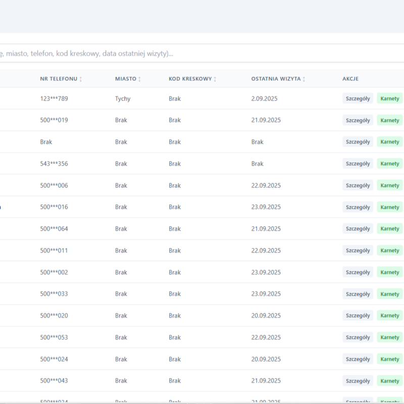
Task: Click Karnety in the 500***016 row
Action: click(x=389, y=207)
